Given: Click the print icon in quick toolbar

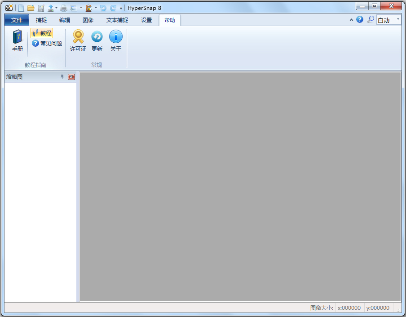Looking at the screenshot, I should point(63,8).
